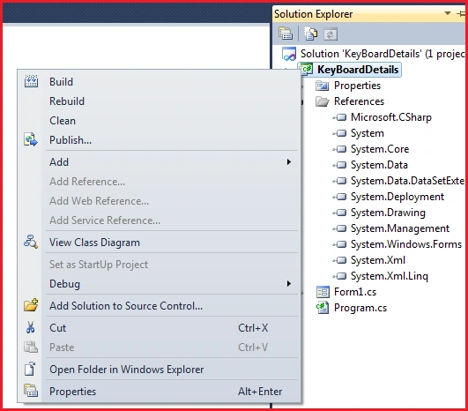
Task: Click the Add Solution to Source Control folder icon
Action: (x=31, y=305)
